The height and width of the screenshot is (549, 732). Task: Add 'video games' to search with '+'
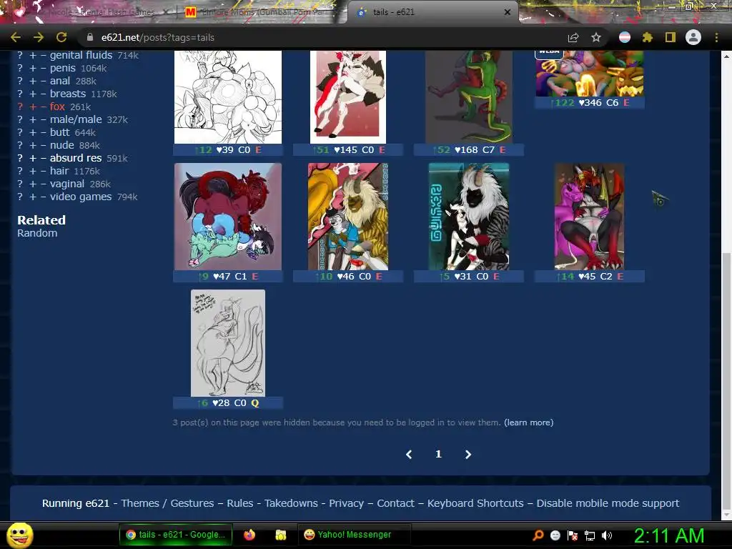[33, 197]
